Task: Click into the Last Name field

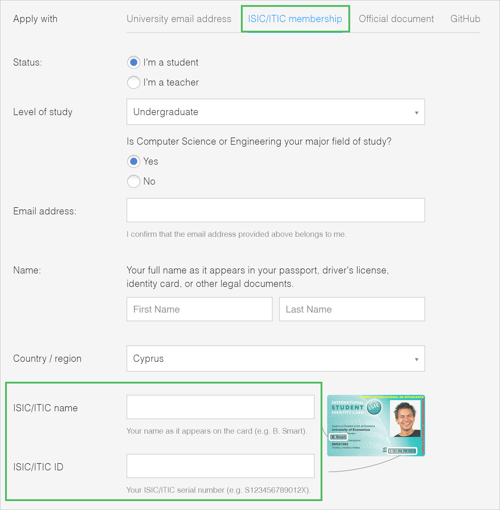Action: tap(352, 309)
